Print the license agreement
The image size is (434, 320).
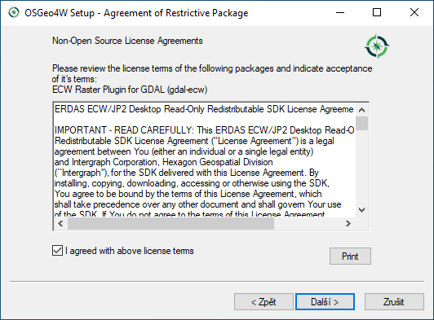pos(350,256)
